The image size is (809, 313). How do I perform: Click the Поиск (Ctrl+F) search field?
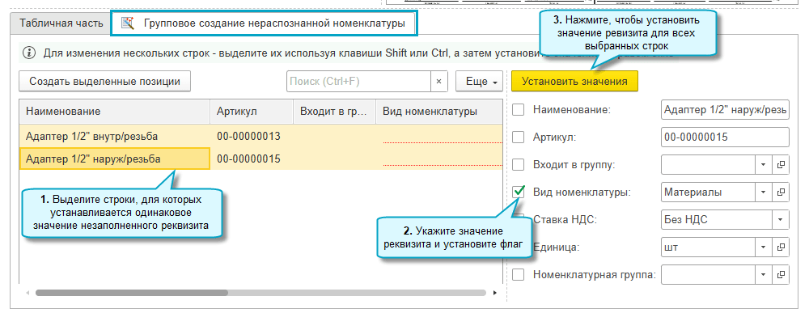[359, 82]
